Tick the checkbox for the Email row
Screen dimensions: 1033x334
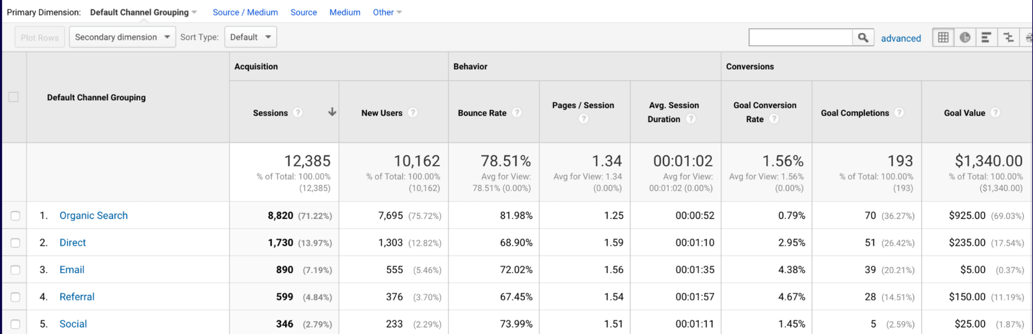(x=15, y=270)
